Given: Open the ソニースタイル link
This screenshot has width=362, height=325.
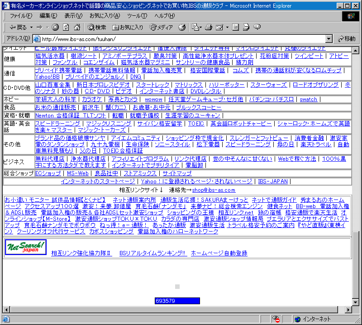Looking at the screenshot, I should point(172,144).
